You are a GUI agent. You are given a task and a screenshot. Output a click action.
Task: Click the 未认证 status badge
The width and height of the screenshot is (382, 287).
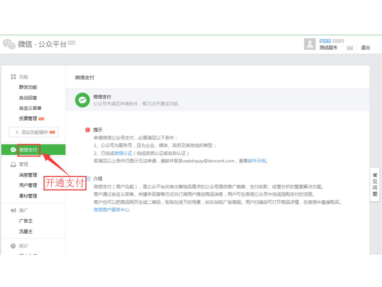pos(338,41)
